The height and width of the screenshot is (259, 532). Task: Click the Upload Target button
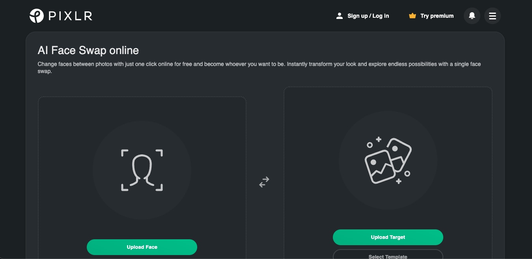pyautogui.click(x=388, y=237)
